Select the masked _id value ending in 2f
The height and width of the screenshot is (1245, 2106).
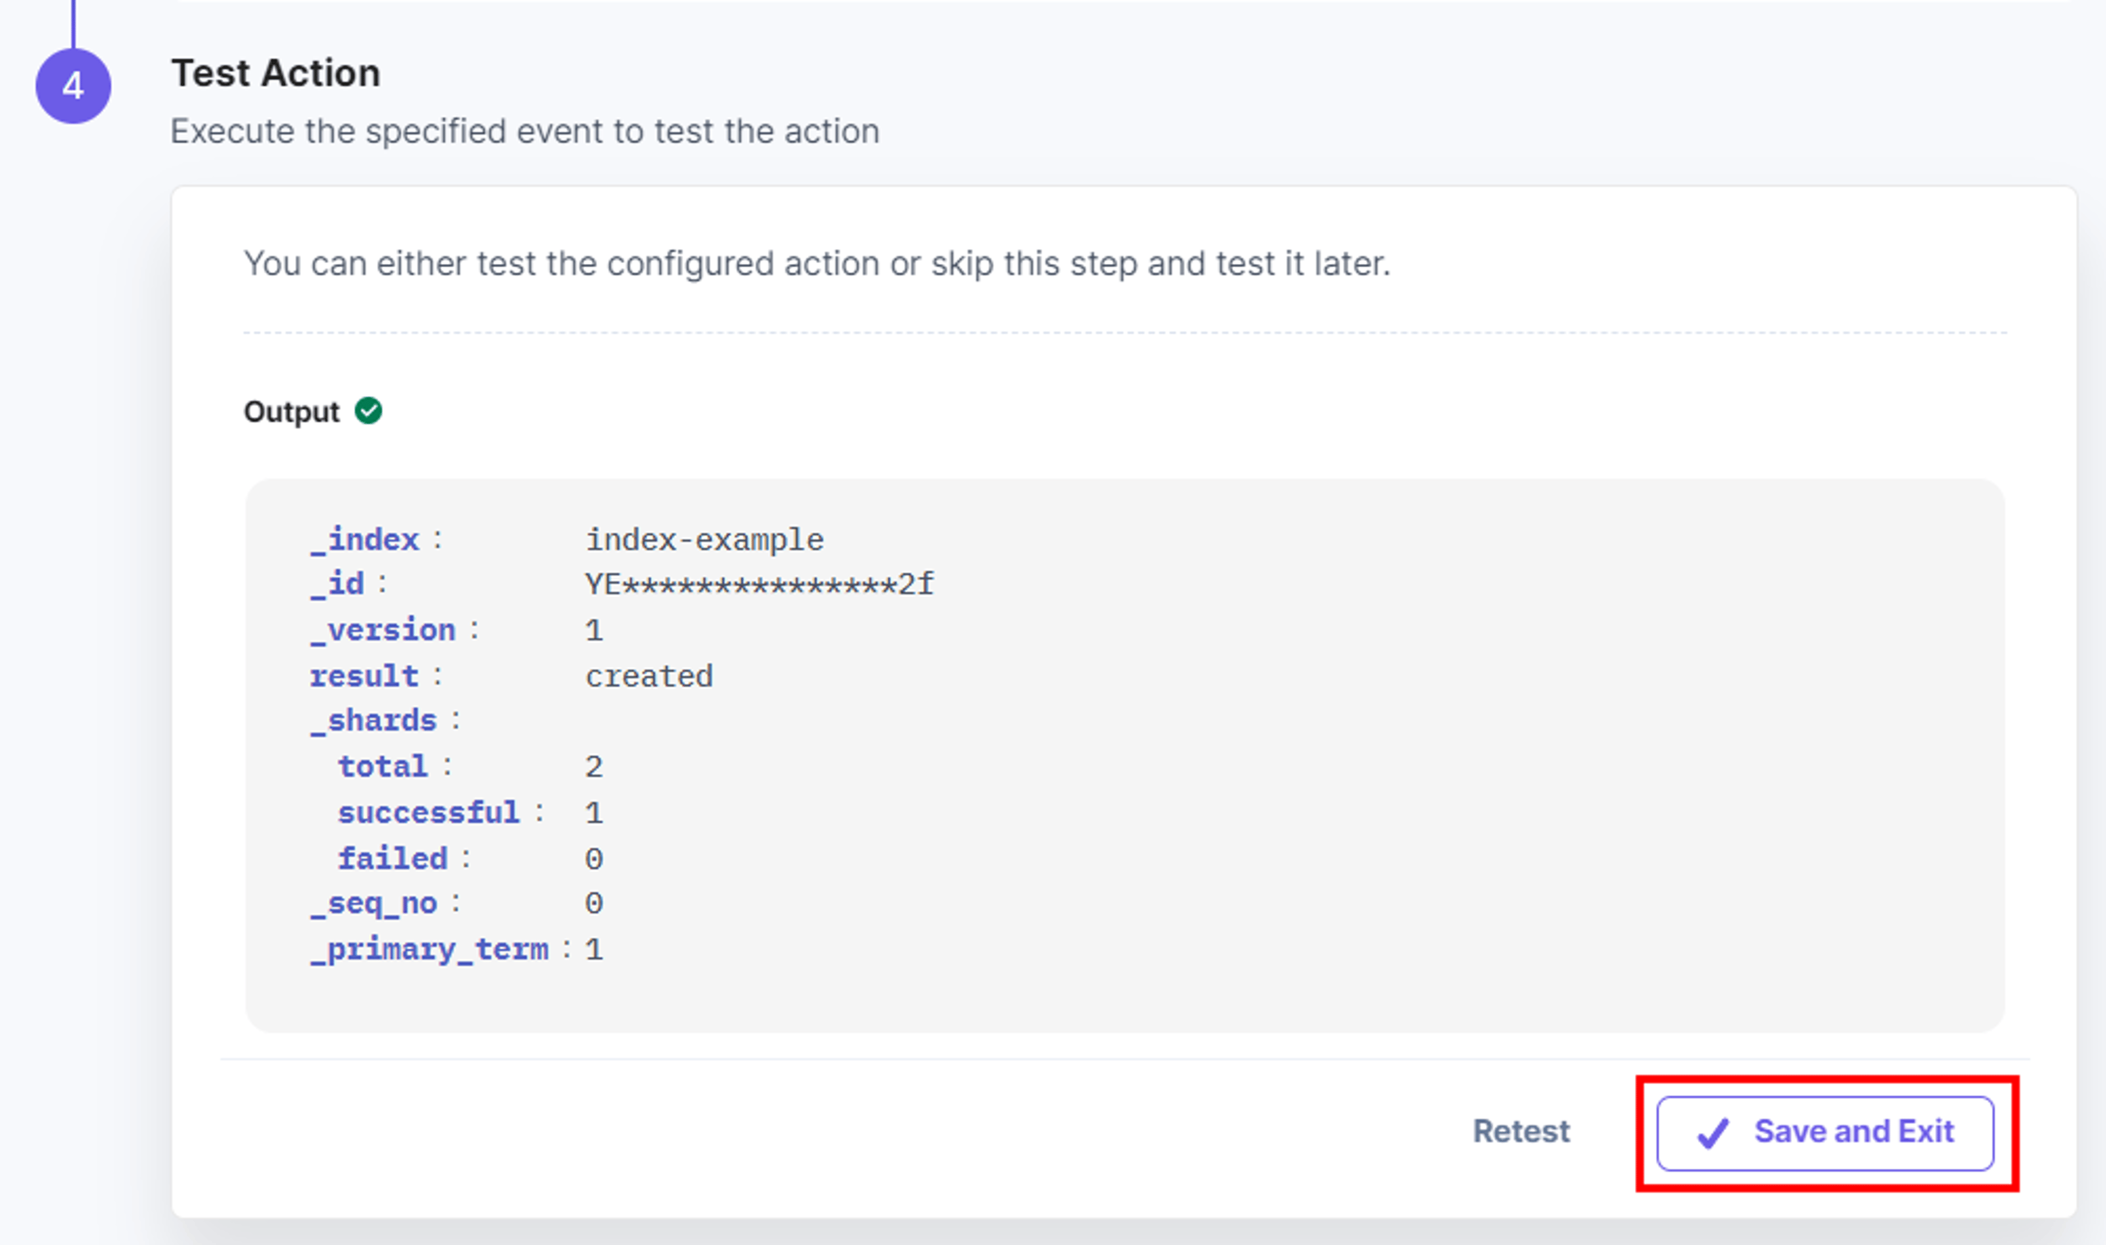pos(759,585)
